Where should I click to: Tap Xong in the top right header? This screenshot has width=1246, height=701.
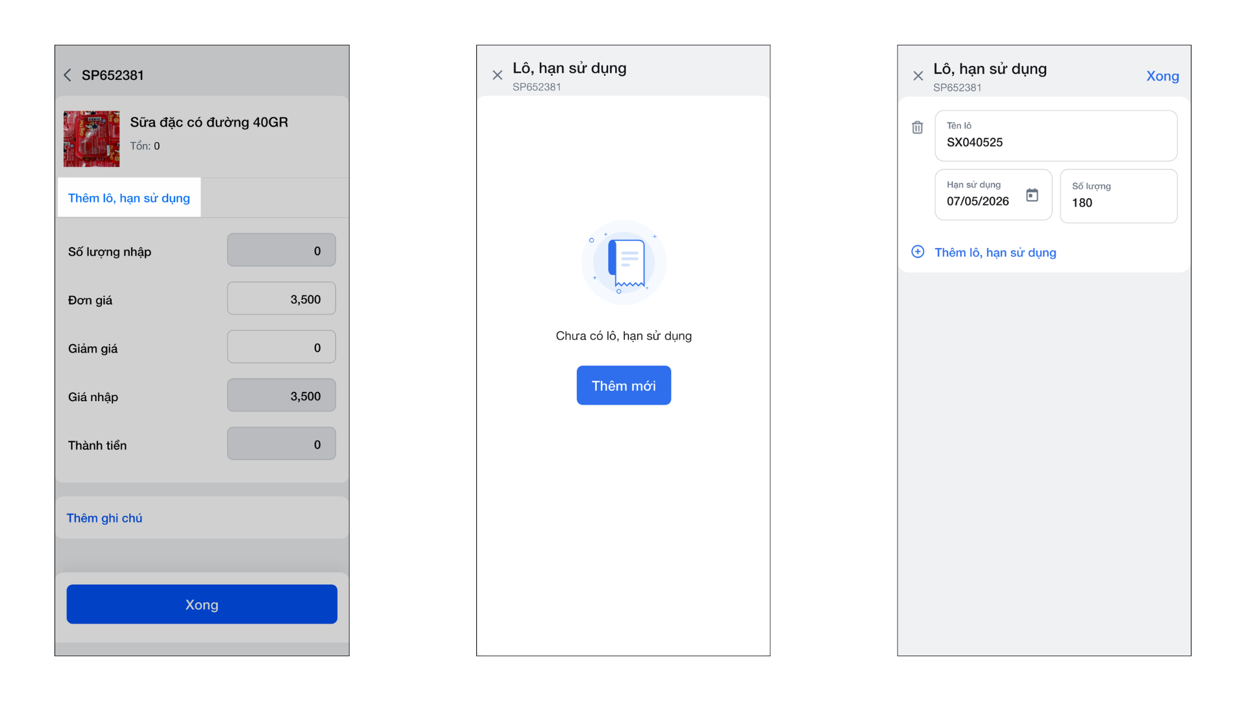[x=1162, y=76]
